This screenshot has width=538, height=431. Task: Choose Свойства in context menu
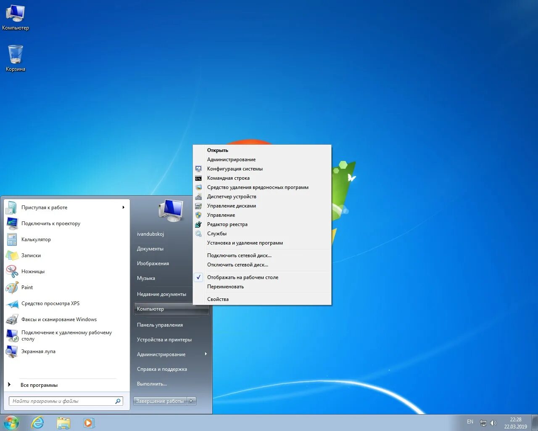pyautogui.click(x=262, y=299)
